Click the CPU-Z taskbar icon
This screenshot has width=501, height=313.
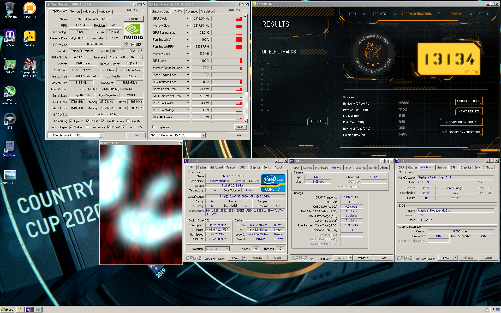(x=28, y=310)
